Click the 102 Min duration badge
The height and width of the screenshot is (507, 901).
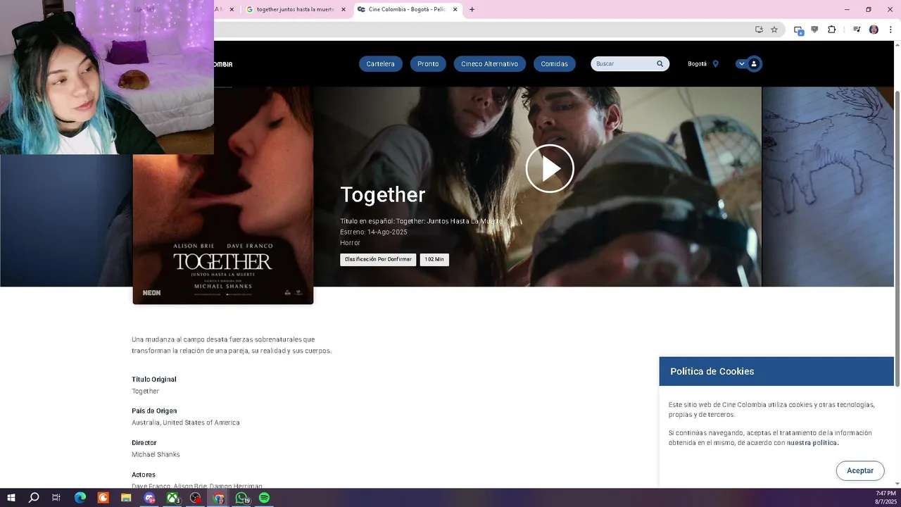point(434,259)
